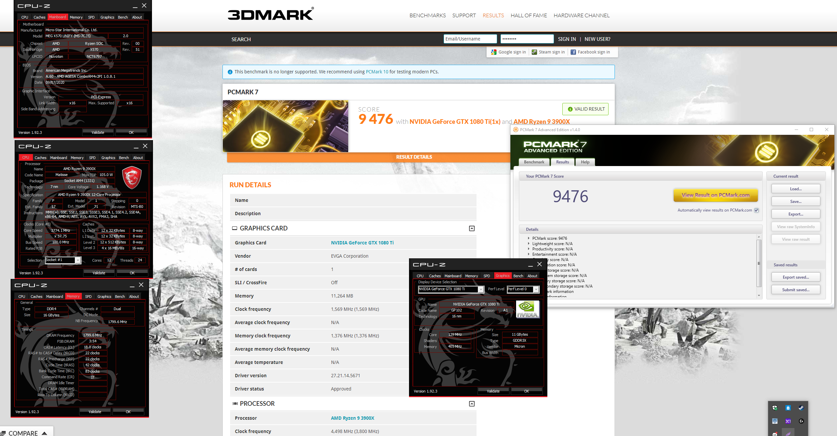Click the NEW USER? link
This screenshot has width=837, height=436.
click(x=597, y=39)
